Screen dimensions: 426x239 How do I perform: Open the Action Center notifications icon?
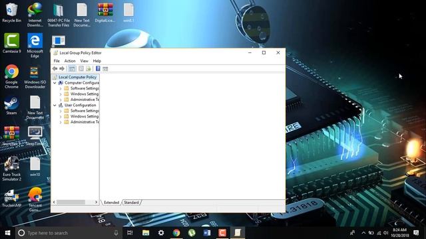point(416,233)
